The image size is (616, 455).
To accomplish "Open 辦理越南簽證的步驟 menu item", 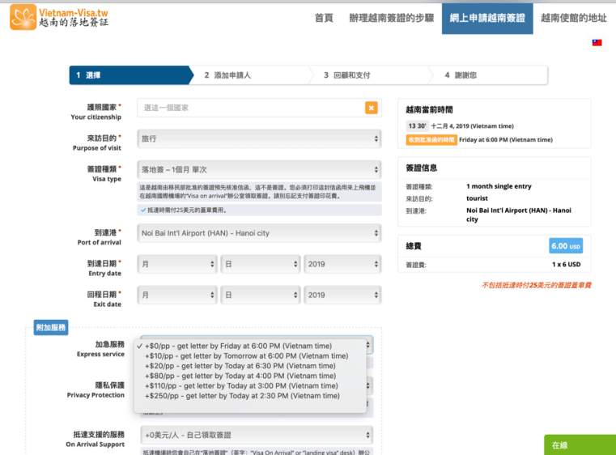I will (391, 18).
